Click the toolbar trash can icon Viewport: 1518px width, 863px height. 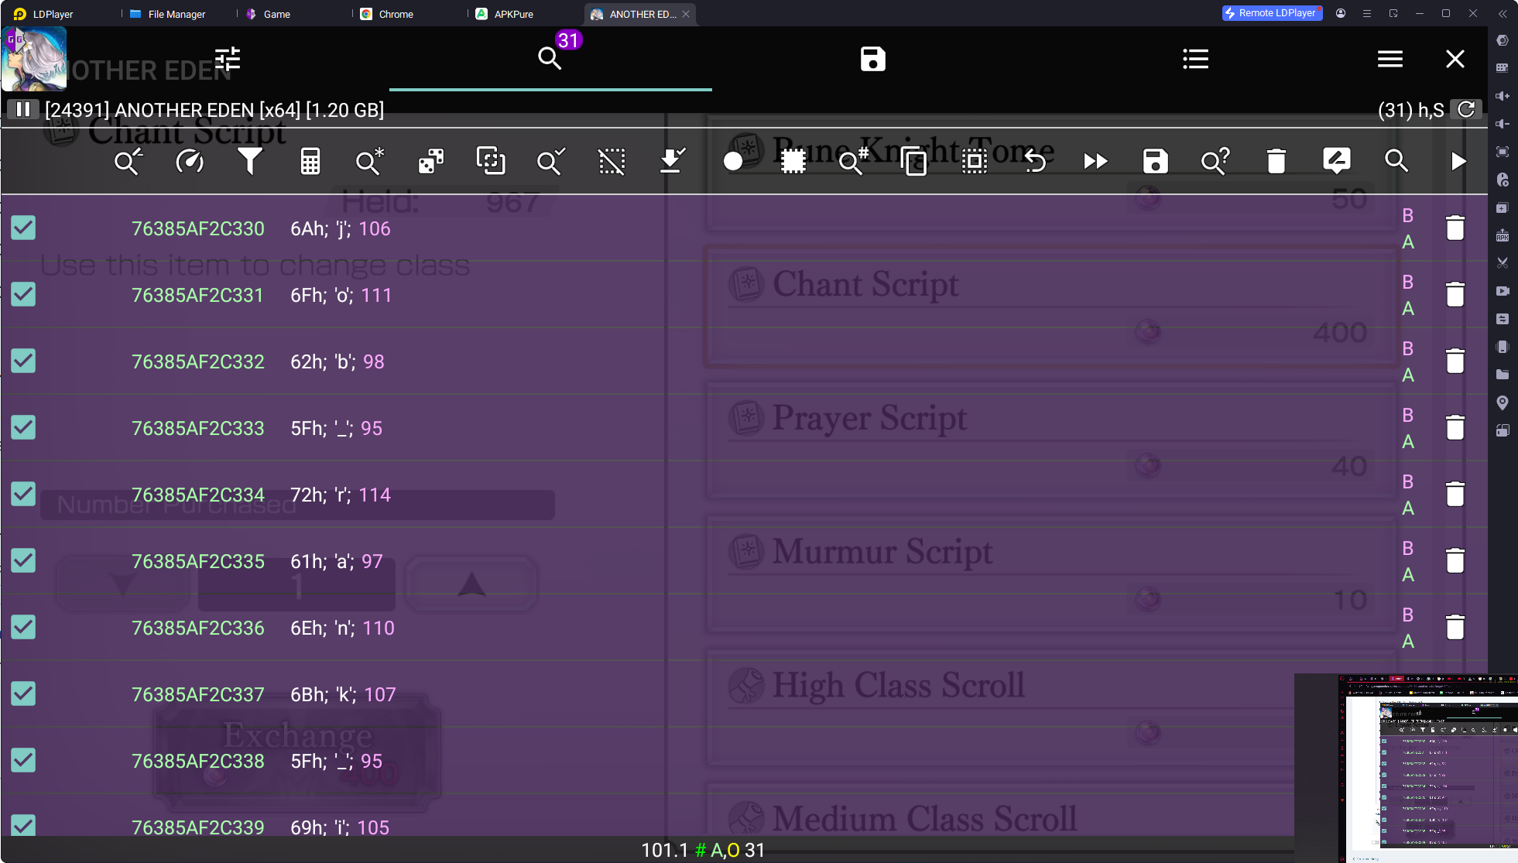(1276, 161)
